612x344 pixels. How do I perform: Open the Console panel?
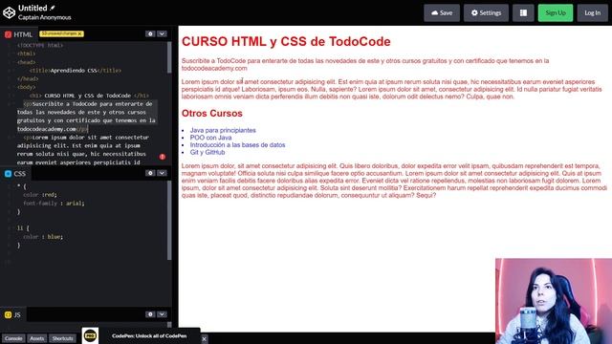coord(13,338)
